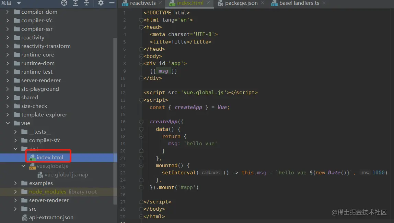Close the baseHandlers.ts tab
394x223 pixels.
click(324, 3)
